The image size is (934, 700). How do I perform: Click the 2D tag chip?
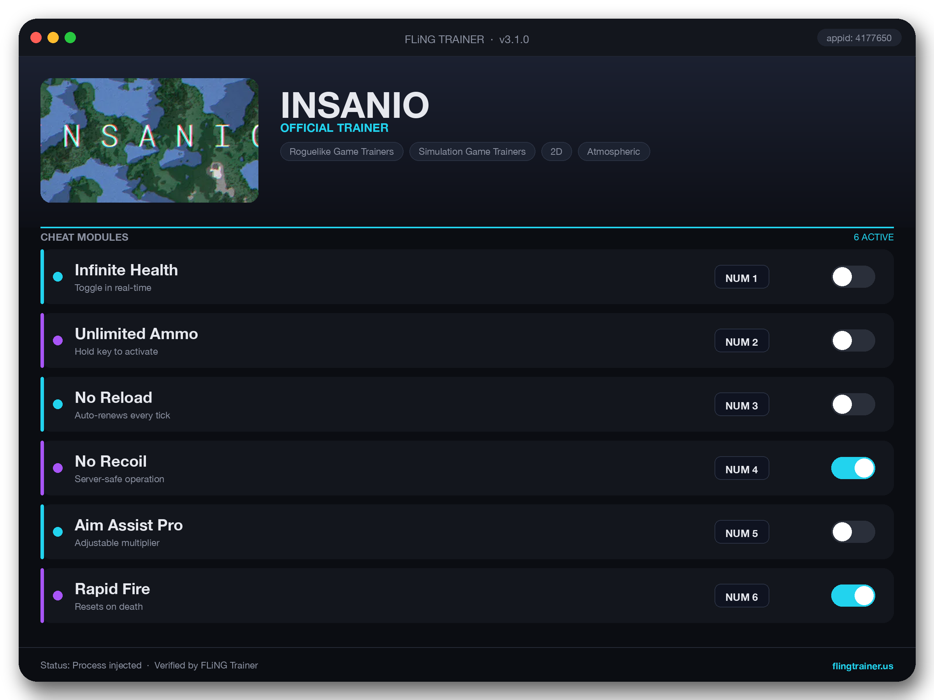click(x=556, y=152)
